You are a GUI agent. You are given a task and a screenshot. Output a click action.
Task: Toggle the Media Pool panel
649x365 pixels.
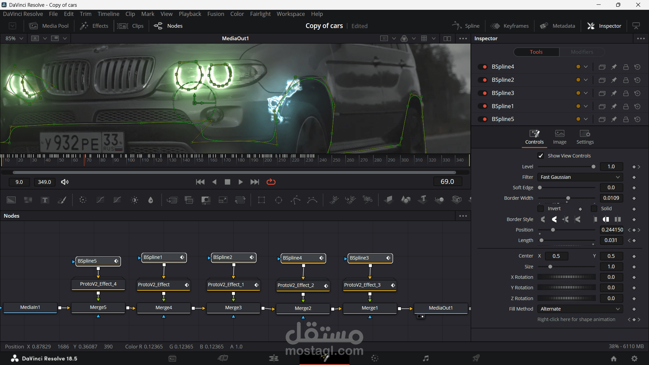[49, 26]
